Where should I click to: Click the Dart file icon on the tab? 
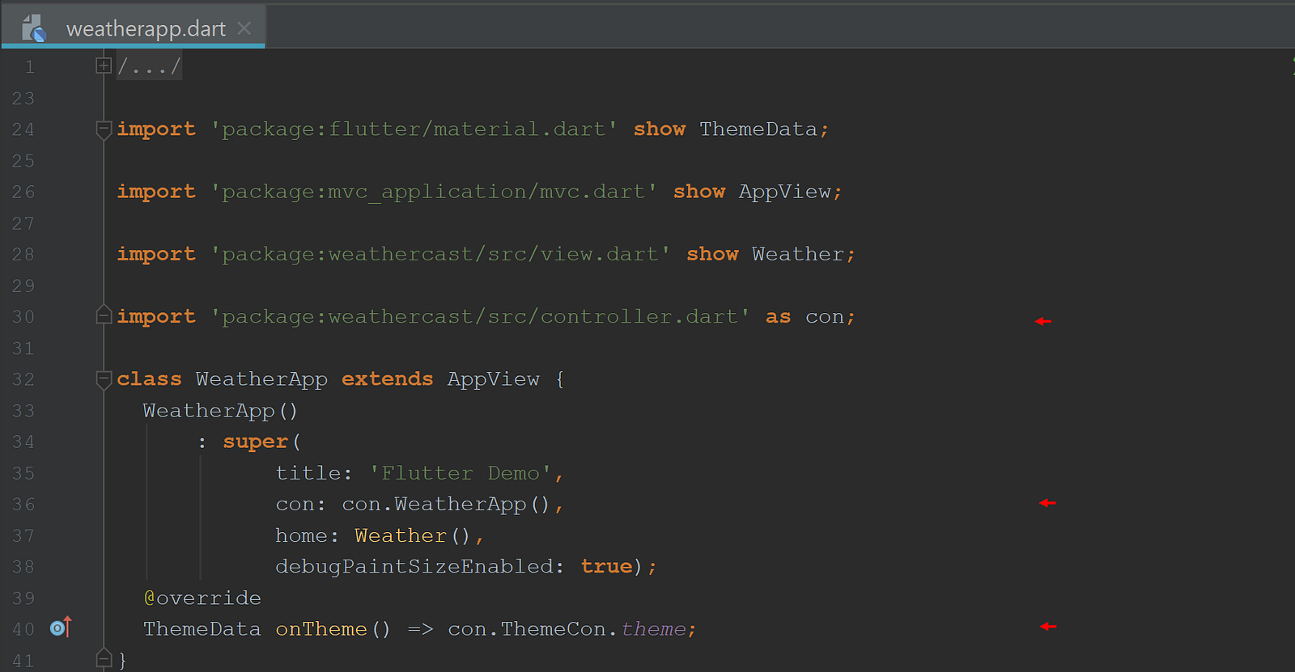pos(34,28)
